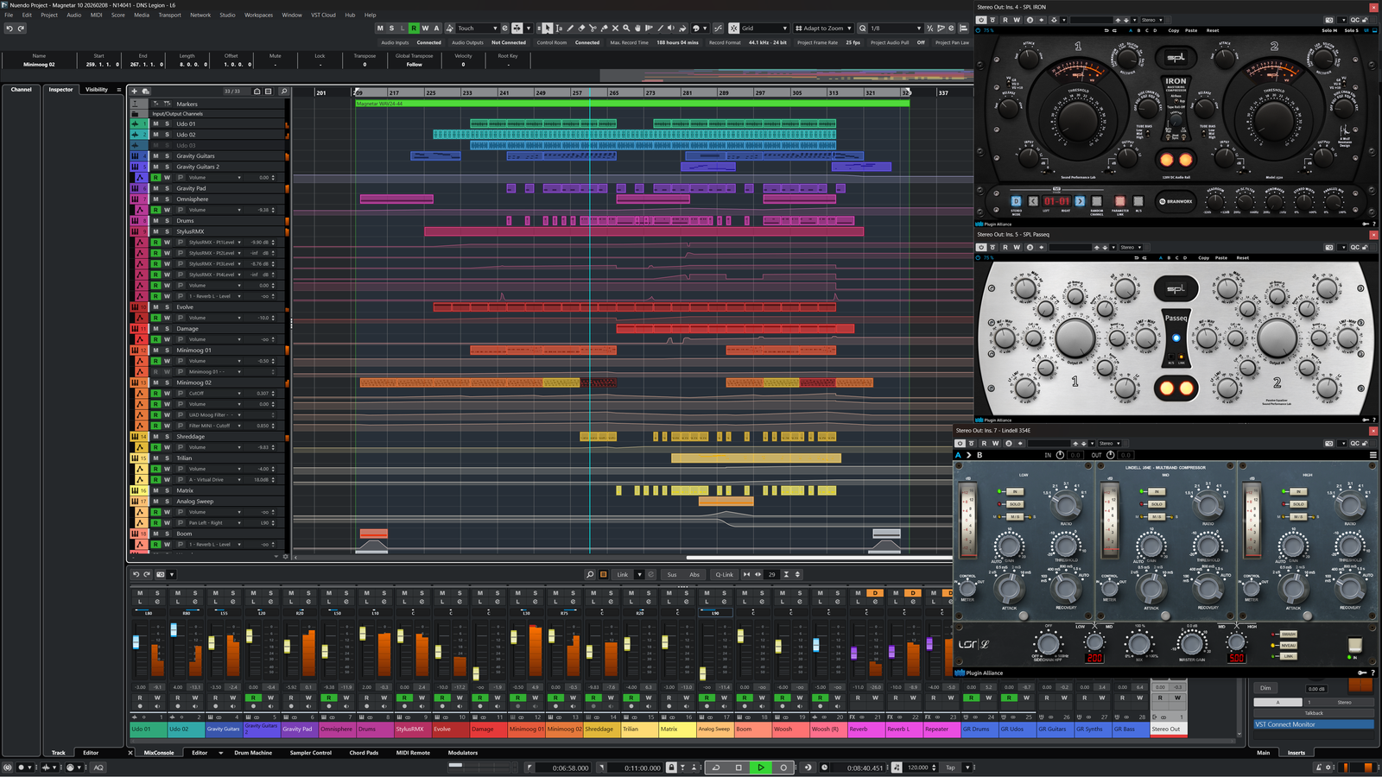Click the Dim button in Control Room

tap(1265, 688)
